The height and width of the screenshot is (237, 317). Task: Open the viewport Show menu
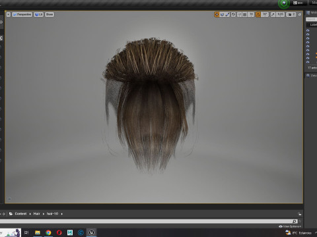(x=50, y=14)
